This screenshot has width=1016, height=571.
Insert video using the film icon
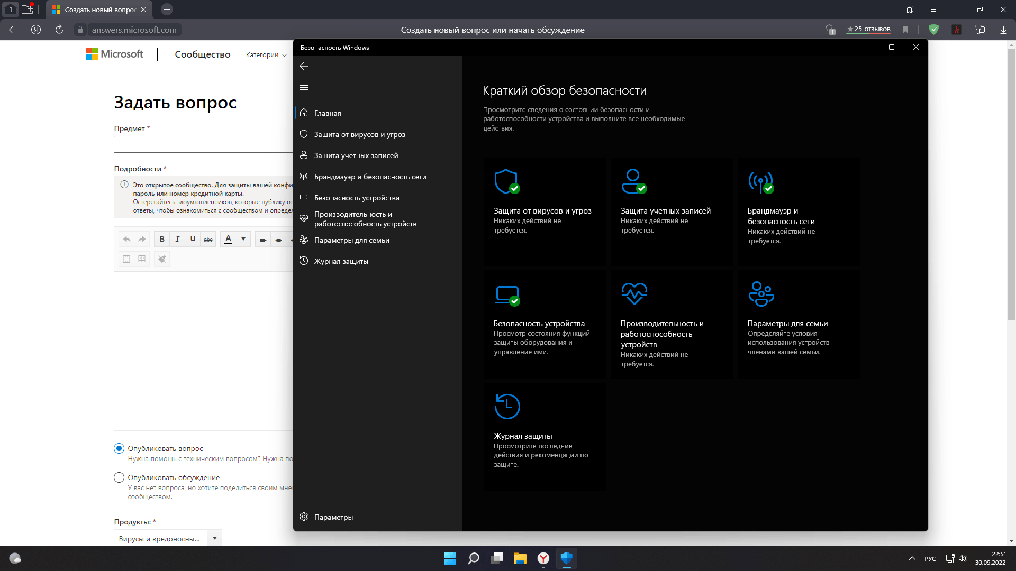(126, 259)
